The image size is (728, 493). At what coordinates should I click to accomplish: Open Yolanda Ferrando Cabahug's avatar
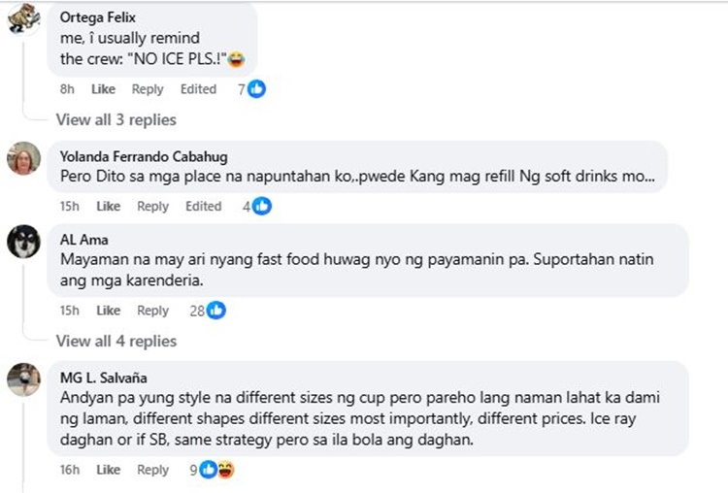click(23, 159)
